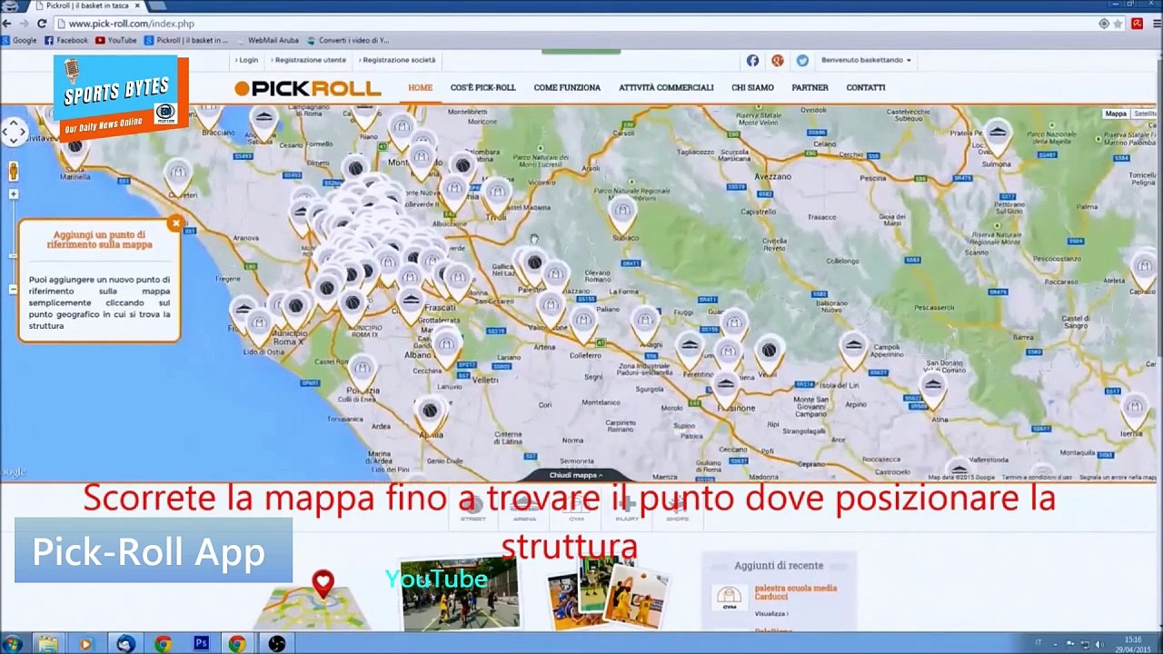Viewport: 1163px width, 654px height.
Task: Open the marker at Cerveteri
Action: 178,174
